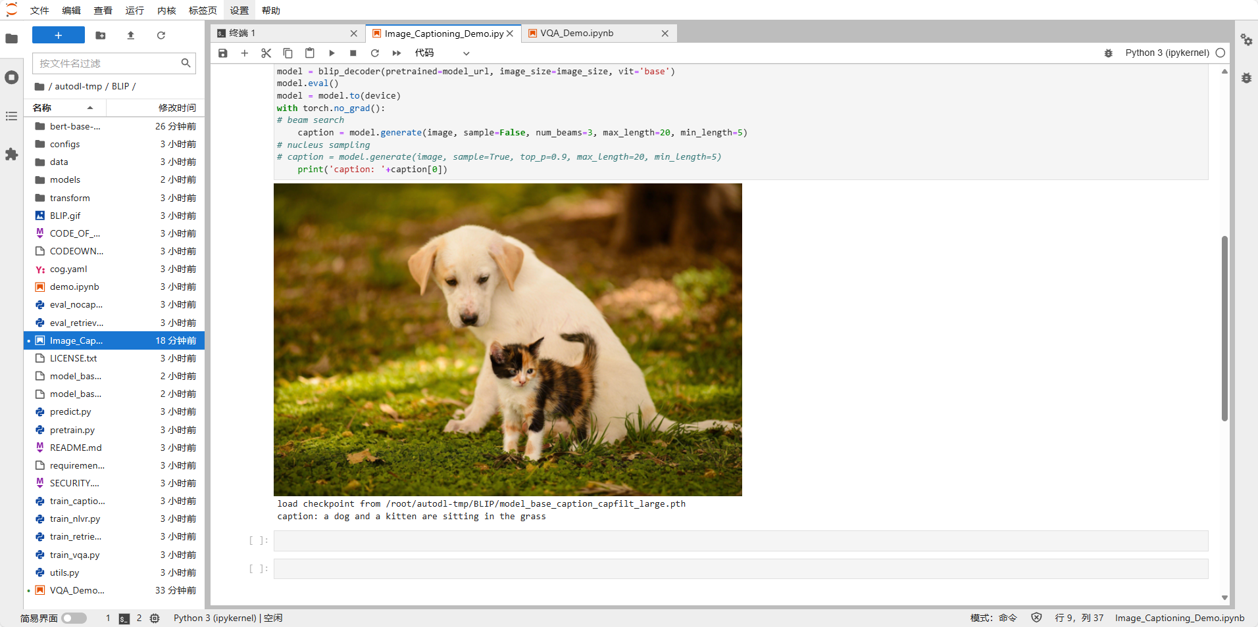
Task: Select the configs folder
Action: 114,144
